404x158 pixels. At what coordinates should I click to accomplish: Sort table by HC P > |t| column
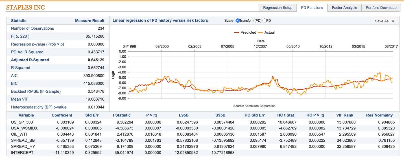point(315,115)
